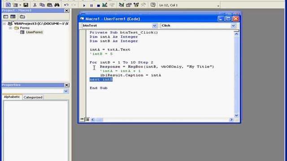Open the Insert UserForm dropdown arrow

(20, 5)
